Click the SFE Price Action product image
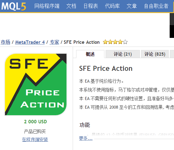Viewport: 174px width, 150px height. click(x=36, y=84)
